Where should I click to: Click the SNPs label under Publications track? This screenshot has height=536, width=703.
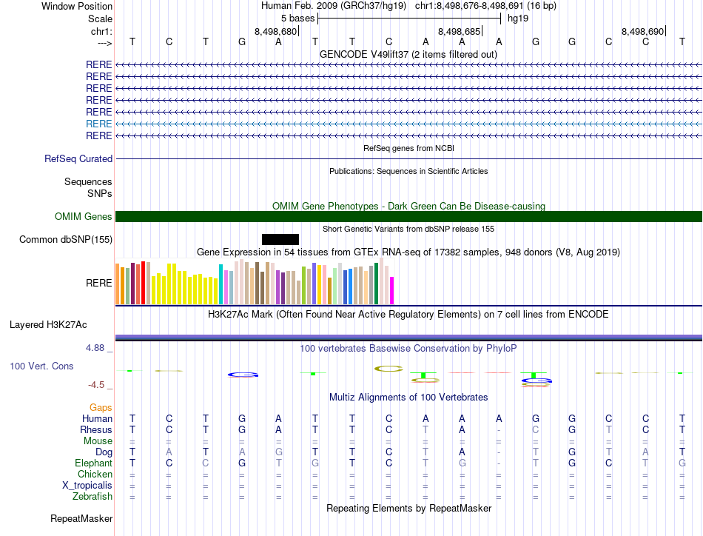point(100,193)
